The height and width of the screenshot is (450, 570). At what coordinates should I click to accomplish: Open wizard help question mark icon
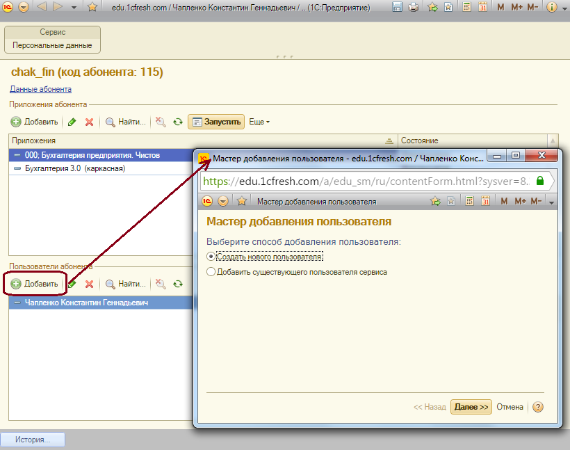[537, 407]
